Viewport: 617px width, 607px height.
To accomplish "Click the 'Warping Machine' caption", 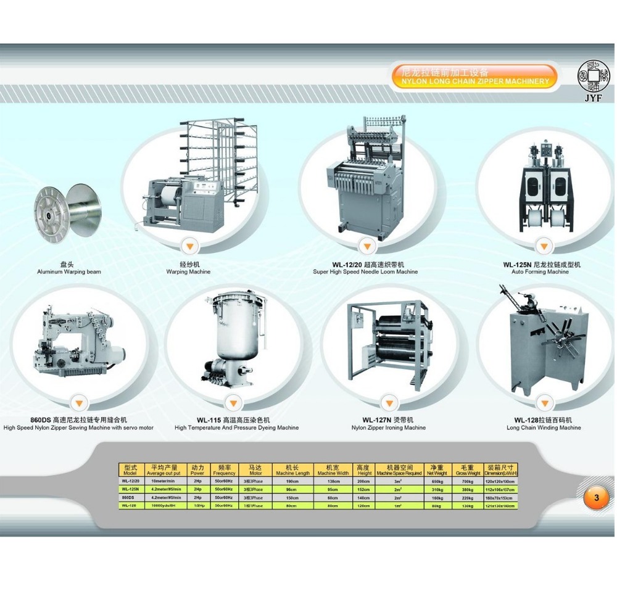I will pos(188,272).
